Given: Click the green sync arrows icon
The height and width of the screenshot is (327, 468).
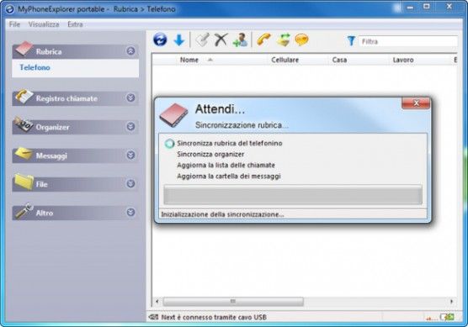Looking at the screenshot, I should 284,40.
